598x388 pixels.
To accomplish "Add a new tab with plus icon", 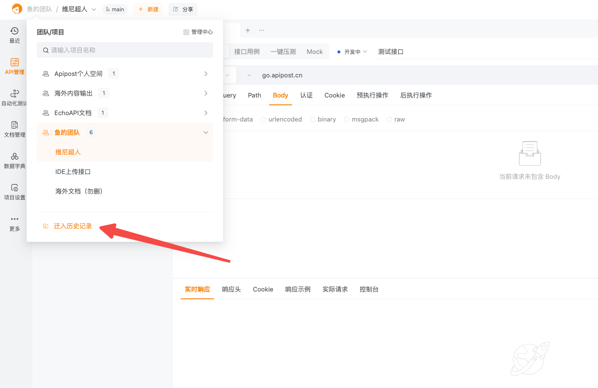I will tap(248, 30).
